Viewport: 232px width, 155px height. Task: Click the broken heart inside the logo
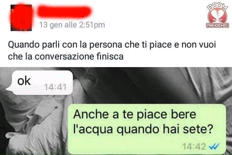(x=217, y=16)
